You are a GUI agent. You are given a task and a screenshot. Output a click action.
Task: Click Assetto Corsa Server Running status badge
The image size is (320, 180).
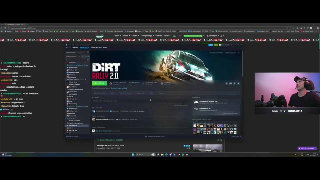193,36
